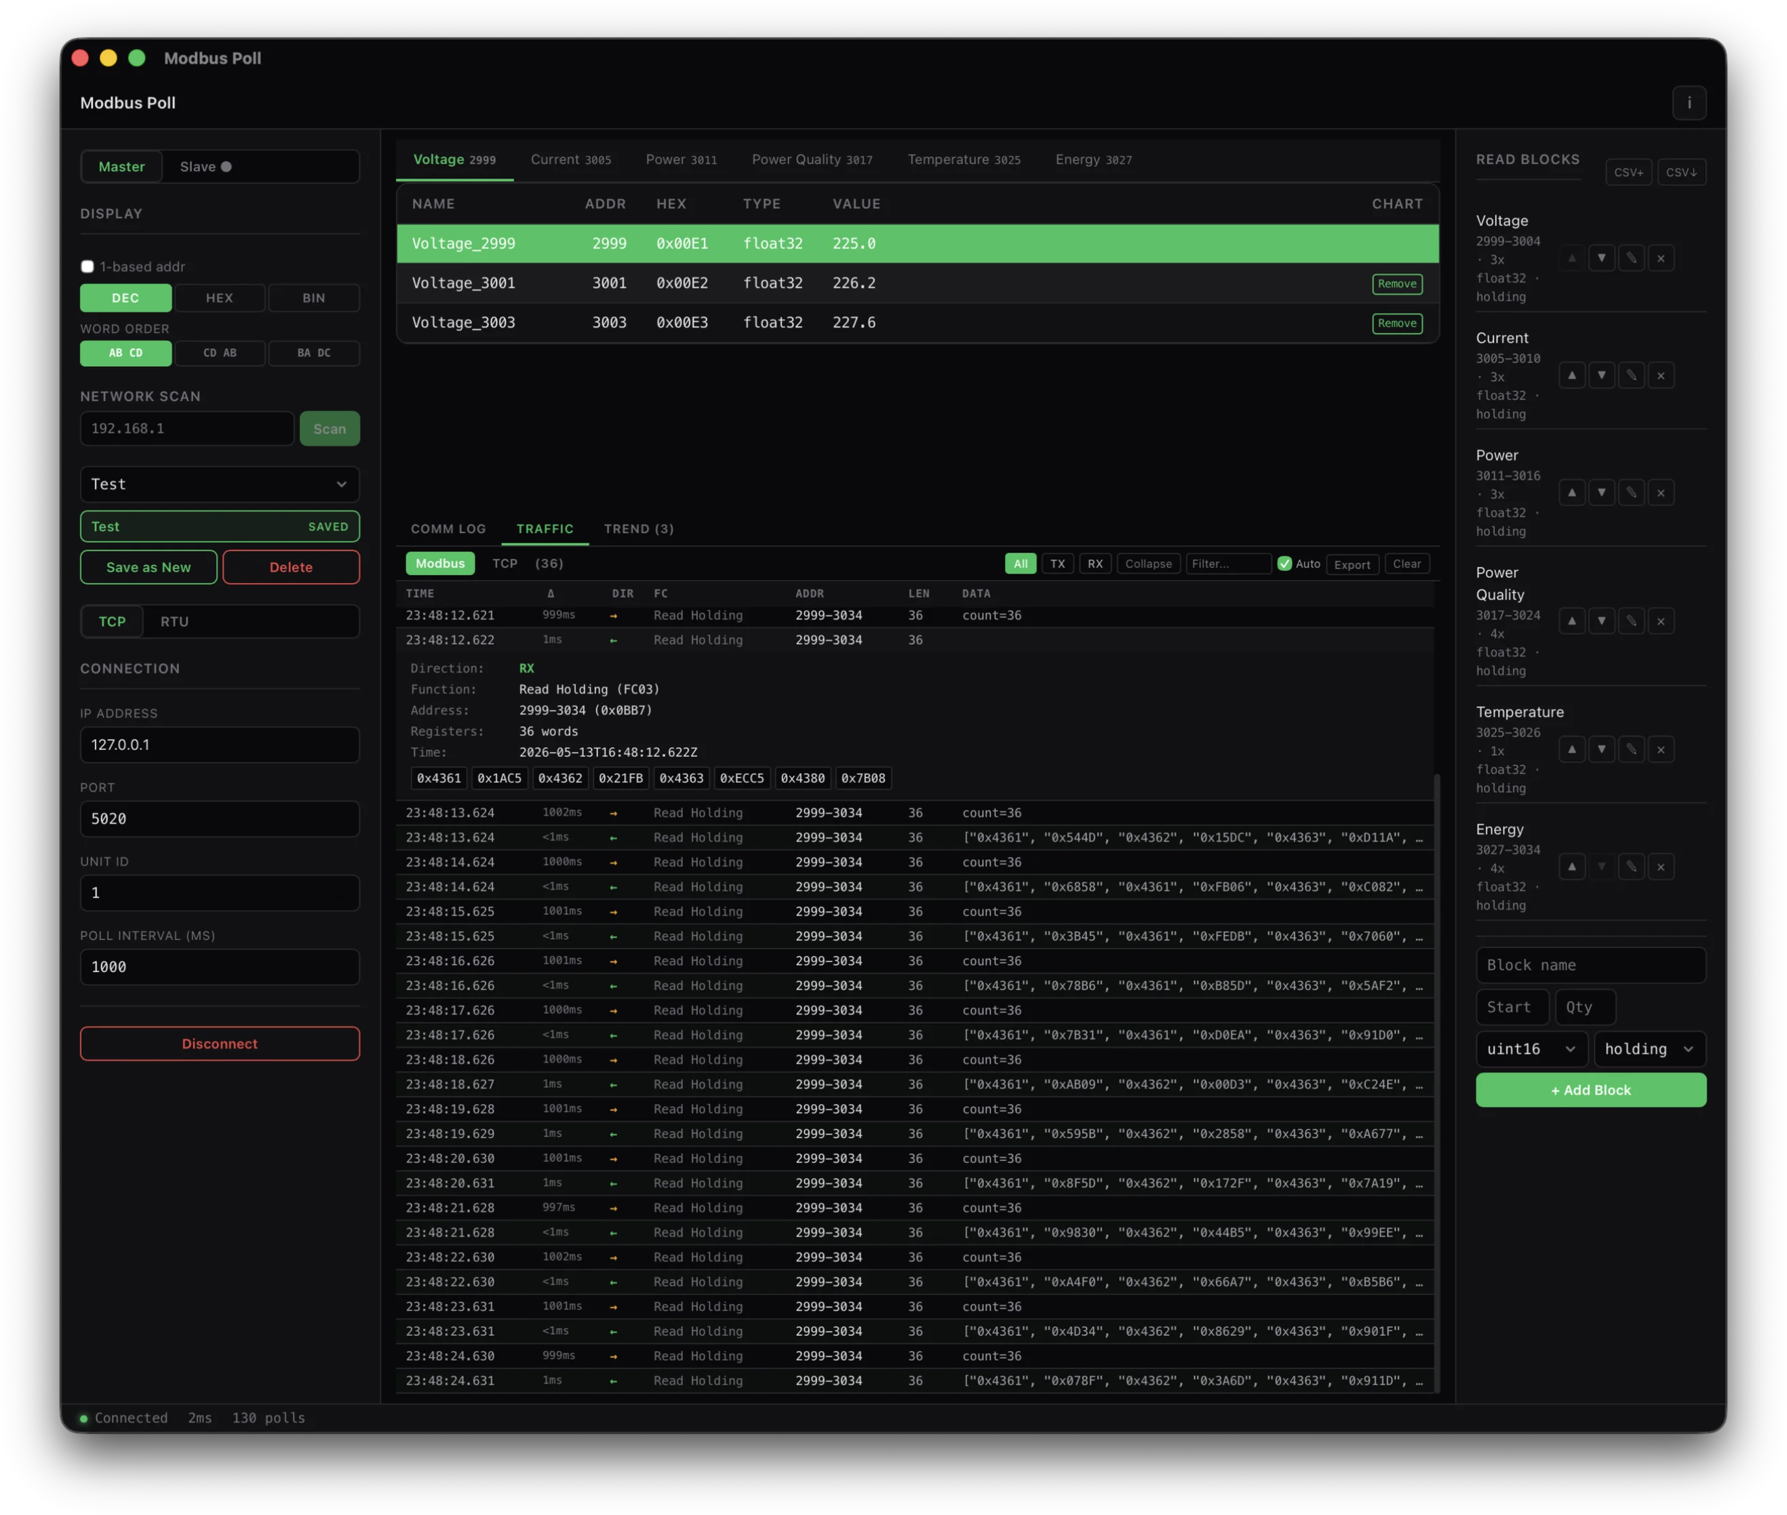The width and height of the screenshot is (1787, 1515).
Task: Edit the Power Quality read block
Action: point(1631,621)
